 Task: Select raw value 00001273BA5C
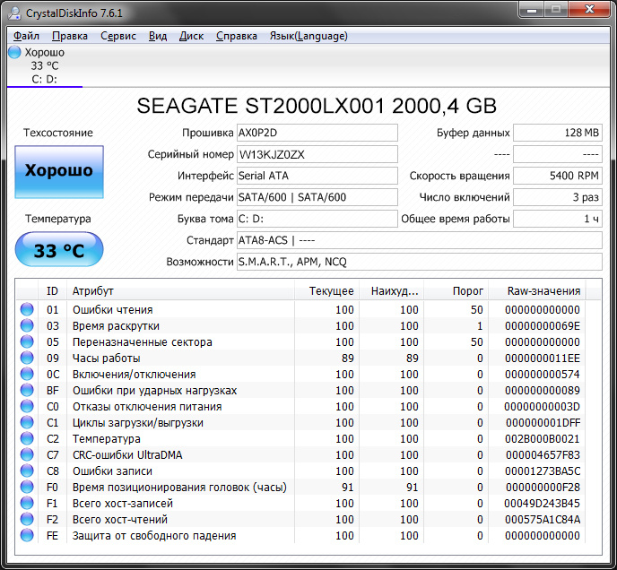point(543,471)
